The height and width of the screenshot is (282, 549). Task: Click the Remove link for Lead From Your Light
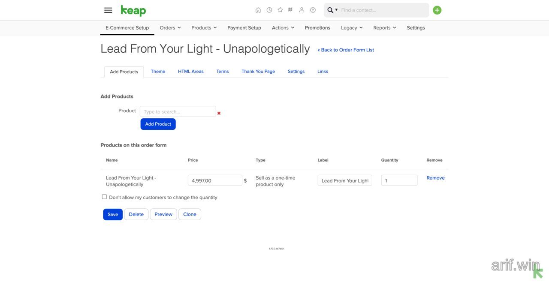[x=435, y=178]
